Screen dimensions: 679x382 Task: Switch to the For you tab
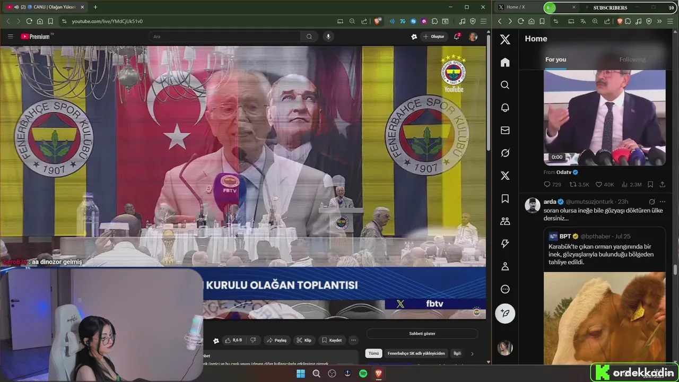(556, 59)
